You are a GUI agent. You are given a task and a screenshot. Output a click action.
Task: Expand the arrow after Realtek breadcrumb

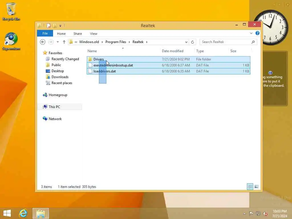147,42
